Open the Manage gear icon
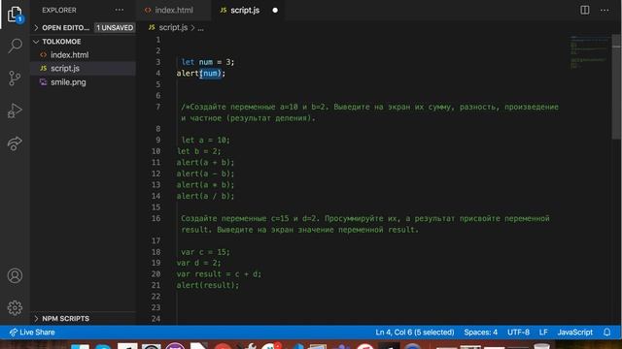The width and height of the screenshot is (622, 349). coord(15,307)
